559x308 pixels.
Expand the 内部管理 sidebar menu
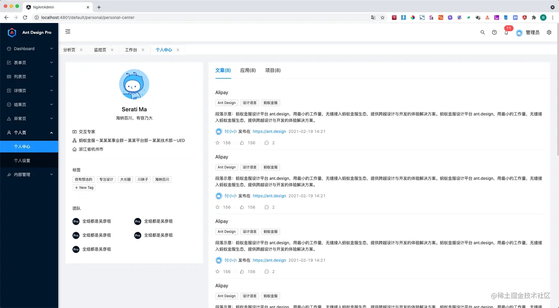point(29,174)
